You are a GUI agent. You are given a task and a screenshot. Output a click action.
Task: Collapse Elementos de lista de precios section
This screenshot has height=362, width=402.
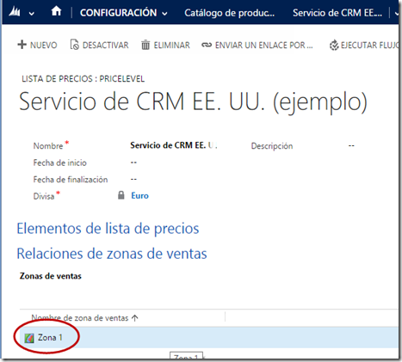pyautogui.click(x=108, y=229)
